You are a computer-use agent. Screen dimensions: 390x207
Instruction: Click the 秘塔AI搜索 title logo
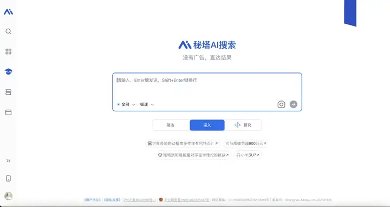(207, 45)
